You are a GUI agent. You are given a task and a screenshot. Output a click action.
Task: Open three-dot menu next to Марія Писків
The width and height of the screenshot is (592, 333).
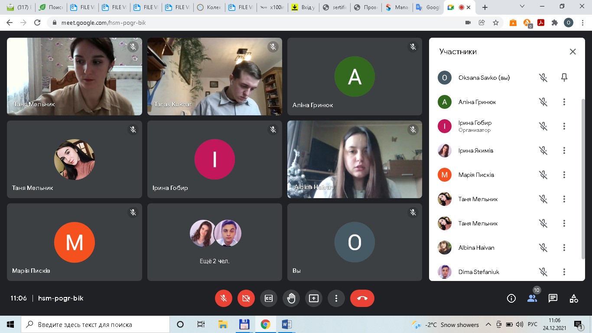point(564,175)
